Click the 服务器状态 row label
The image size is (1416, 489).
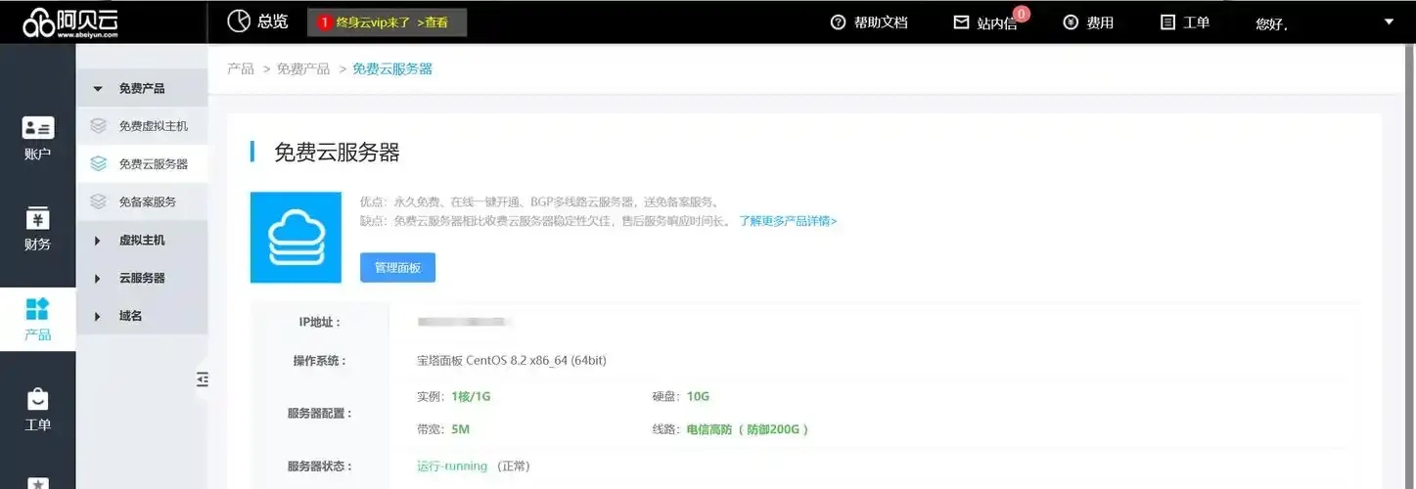click(320, 467)
